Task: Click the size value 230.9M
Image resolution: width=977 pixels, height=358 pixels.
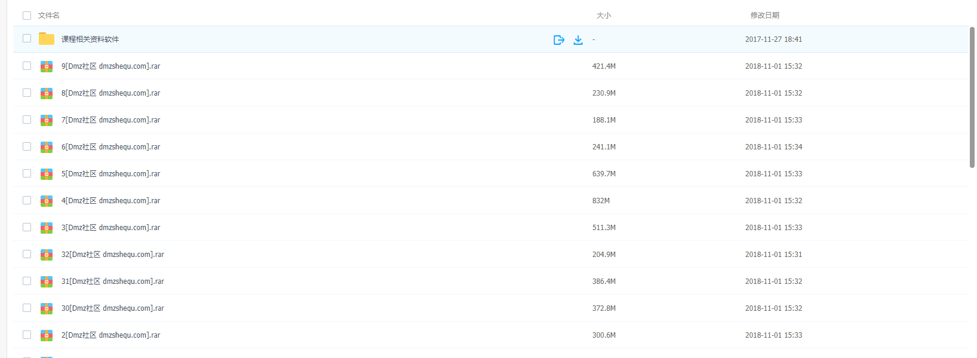Action: click(604, 93)
